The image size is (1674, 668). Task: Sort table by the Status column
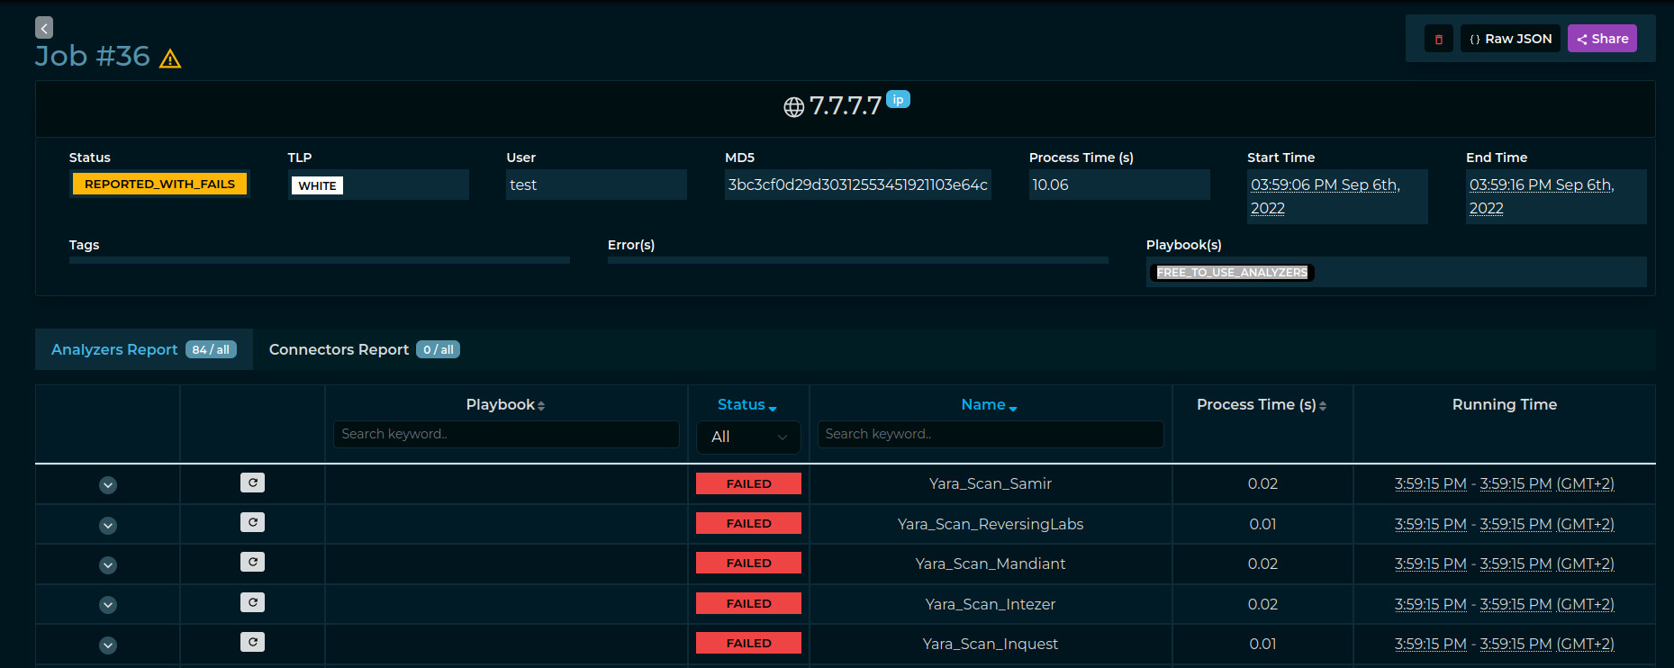(x=747, y=405)
